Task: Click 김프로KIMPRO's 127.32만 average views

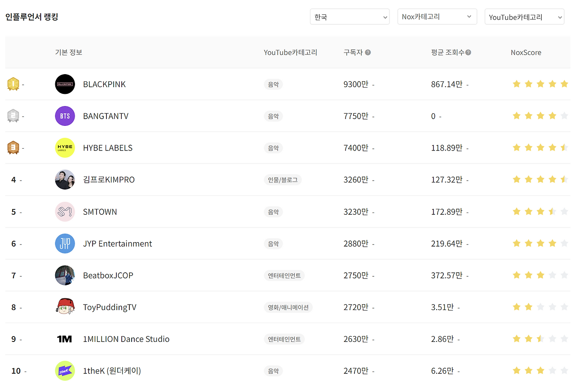Action: point(447,180)
